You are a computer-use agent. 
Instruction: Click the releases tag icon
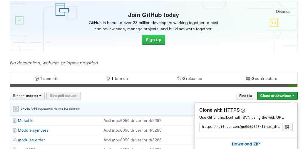tap(179, 78)
